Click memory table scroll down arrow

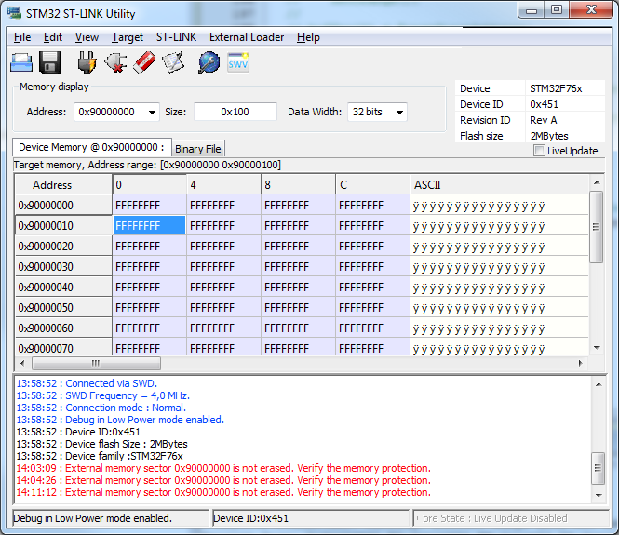pyautogui.click(x=597, y=348)
